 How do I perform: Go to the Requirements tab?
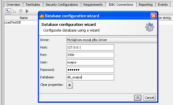[93, 5]
